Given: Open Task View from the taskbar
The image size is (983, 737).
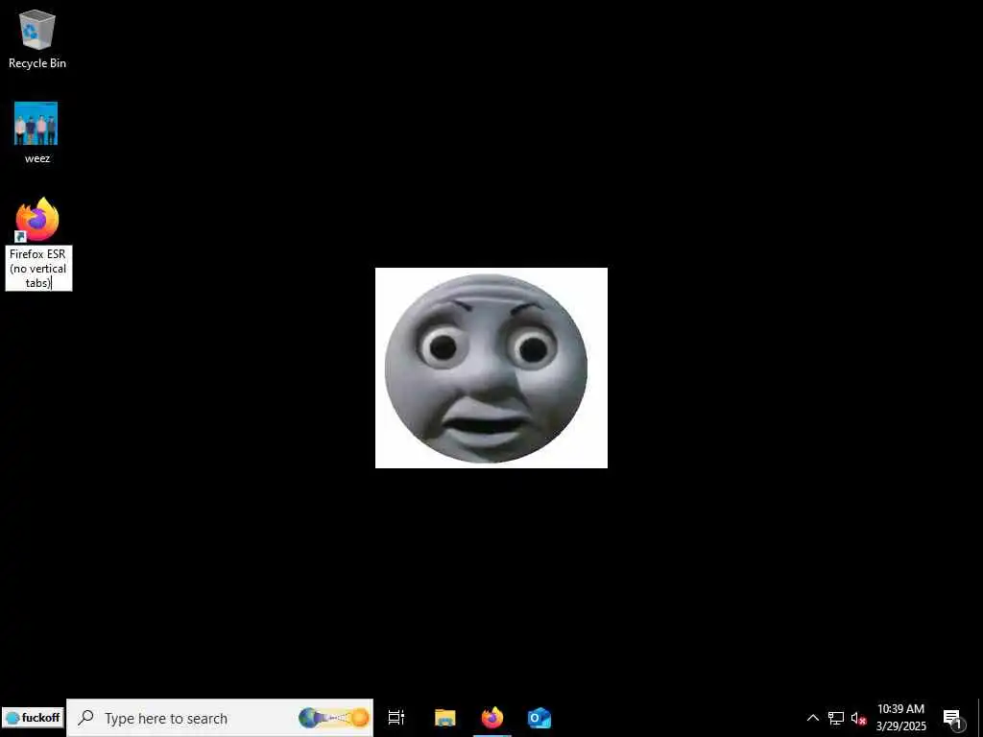Looking at the screenshot, I should click(x=396, y=718).
